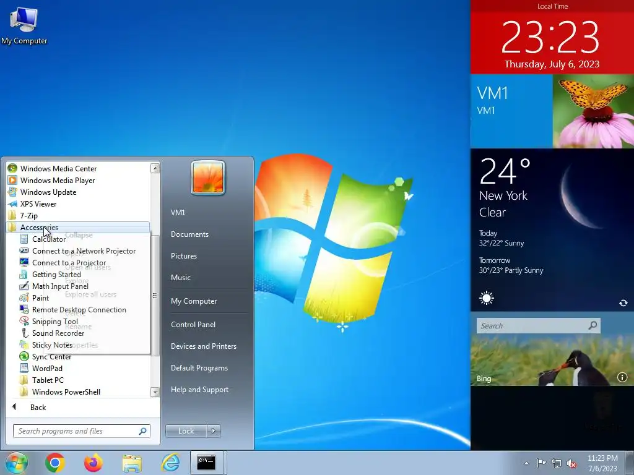This screenshot has height=475, width=634.
Task: Open Sound Recorder
Action: [x=58, y=333]
